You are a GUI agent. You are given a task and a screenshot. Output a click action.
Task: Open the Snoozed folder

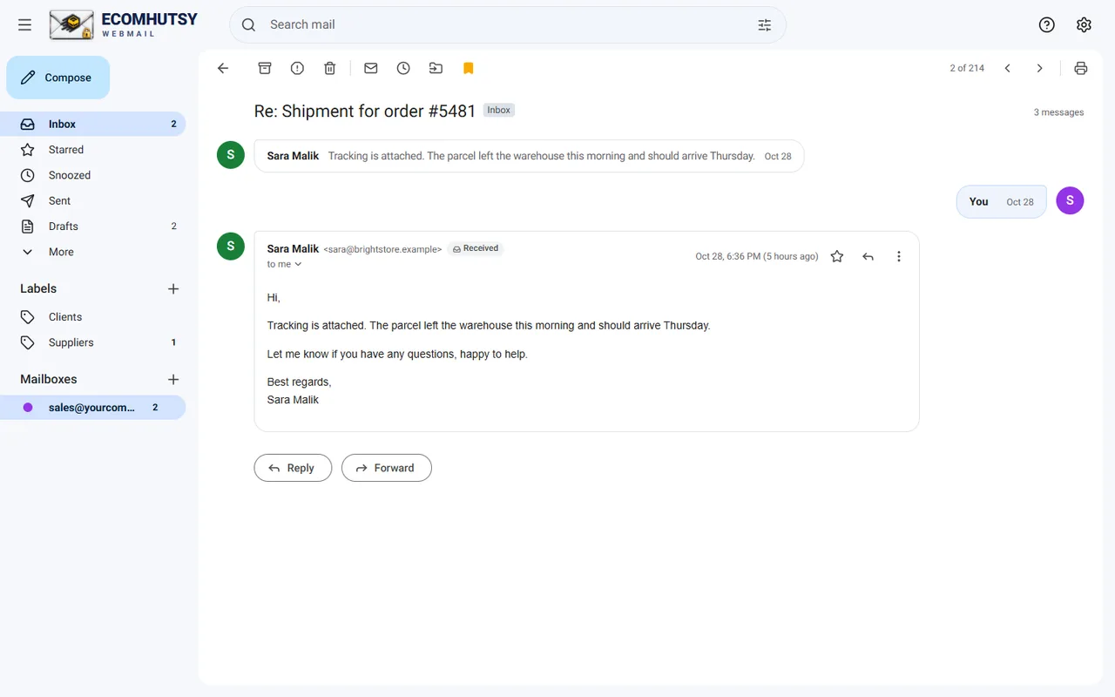[93, 175]
